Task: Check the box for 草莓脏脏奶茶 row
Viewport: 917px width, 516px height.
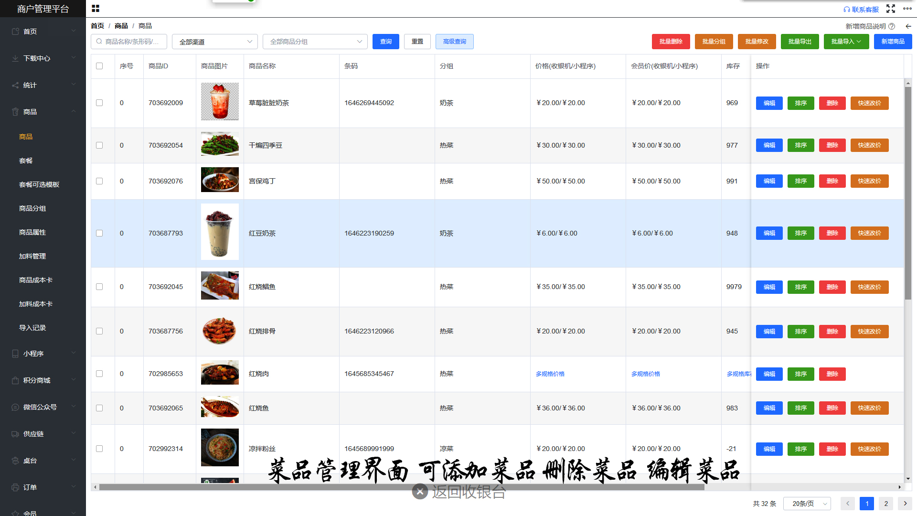Action: tap(99, 103)
